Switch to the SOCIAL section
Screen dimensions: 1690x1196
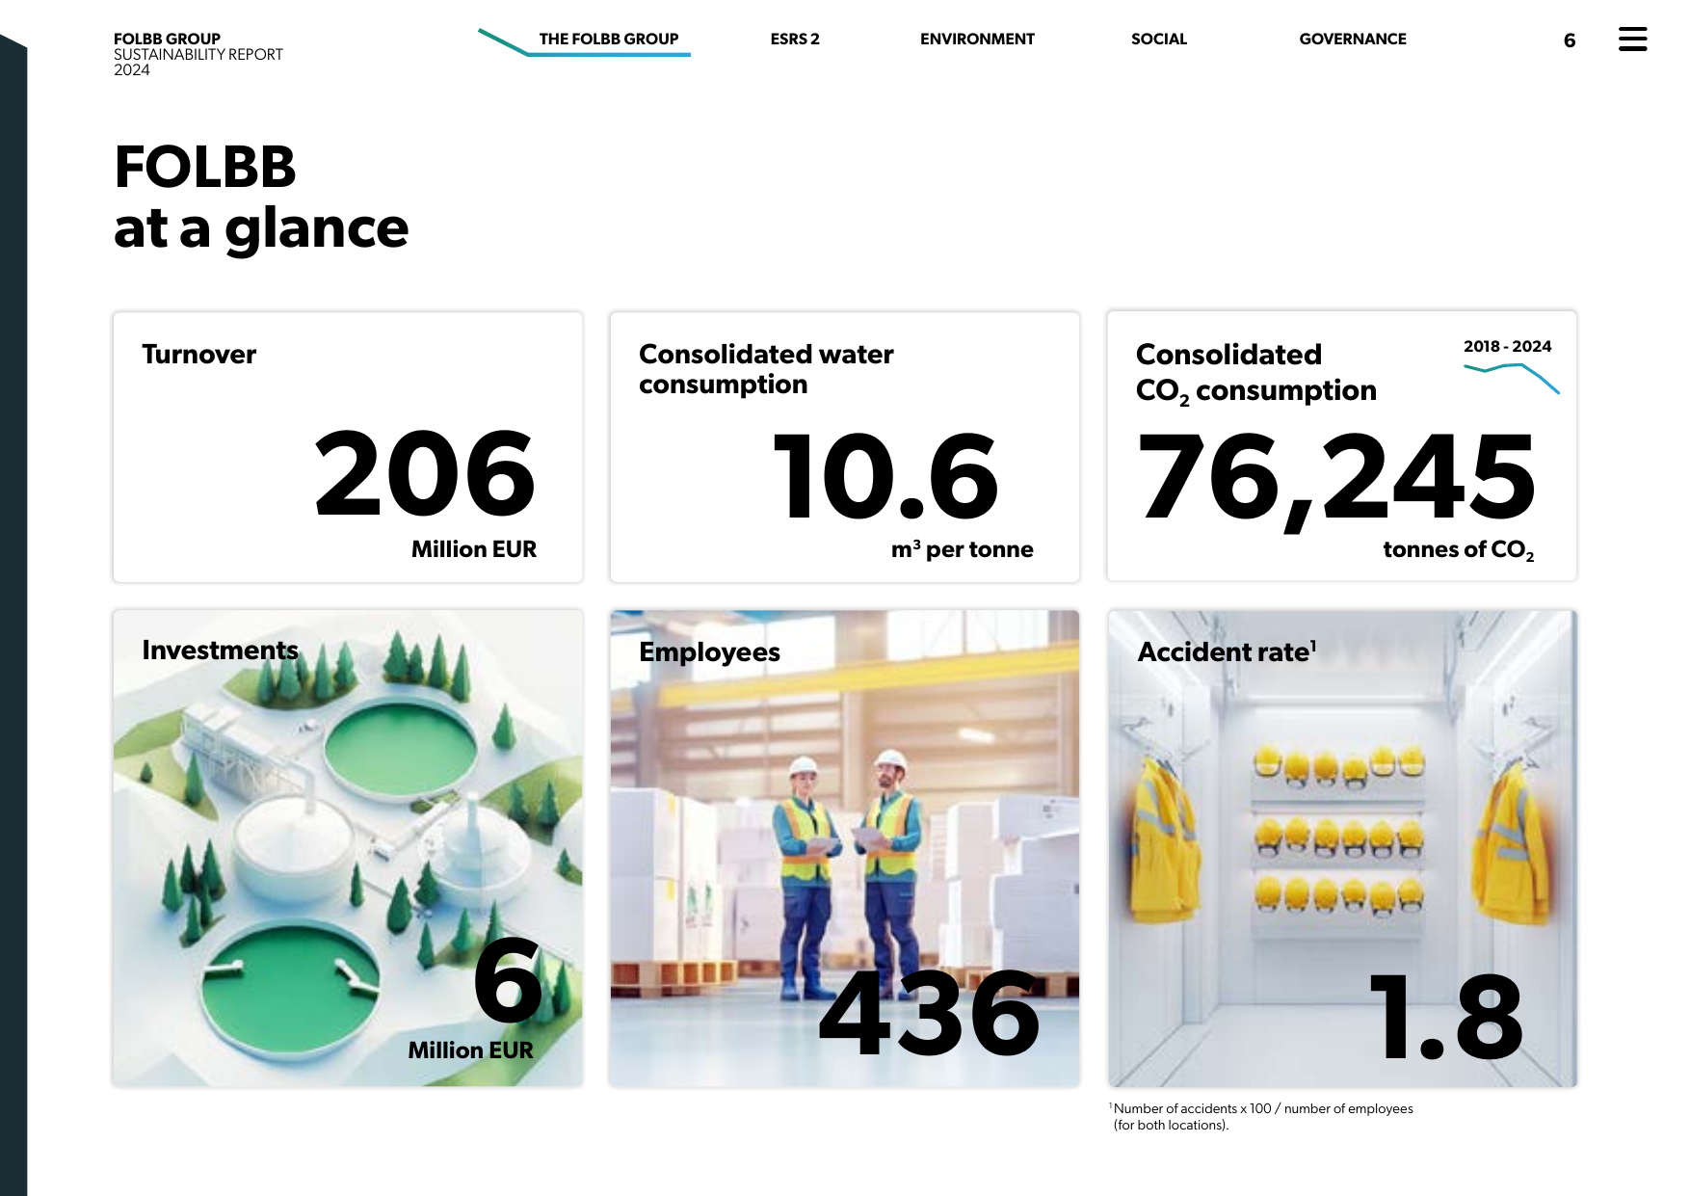coord(1158,40)
